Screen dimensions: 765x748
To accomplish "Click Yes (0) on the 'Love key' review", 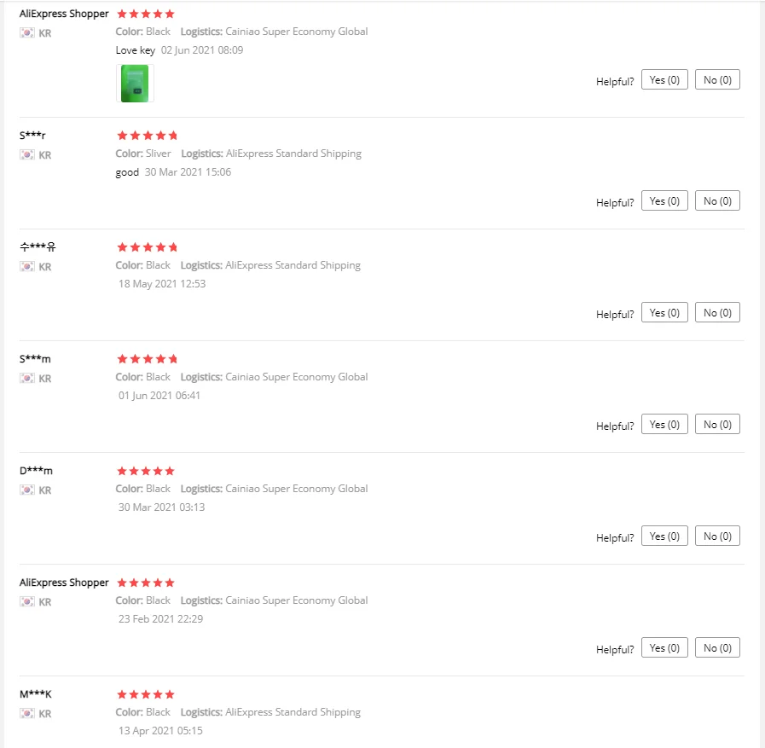I will coord(664,80).
